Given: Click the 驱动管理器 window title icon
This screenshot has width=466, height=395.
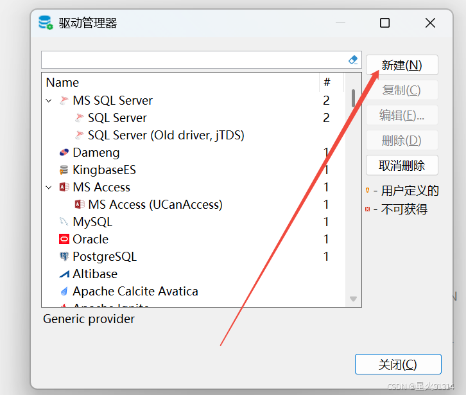Looking at the screenshot, I should [46, 22].
